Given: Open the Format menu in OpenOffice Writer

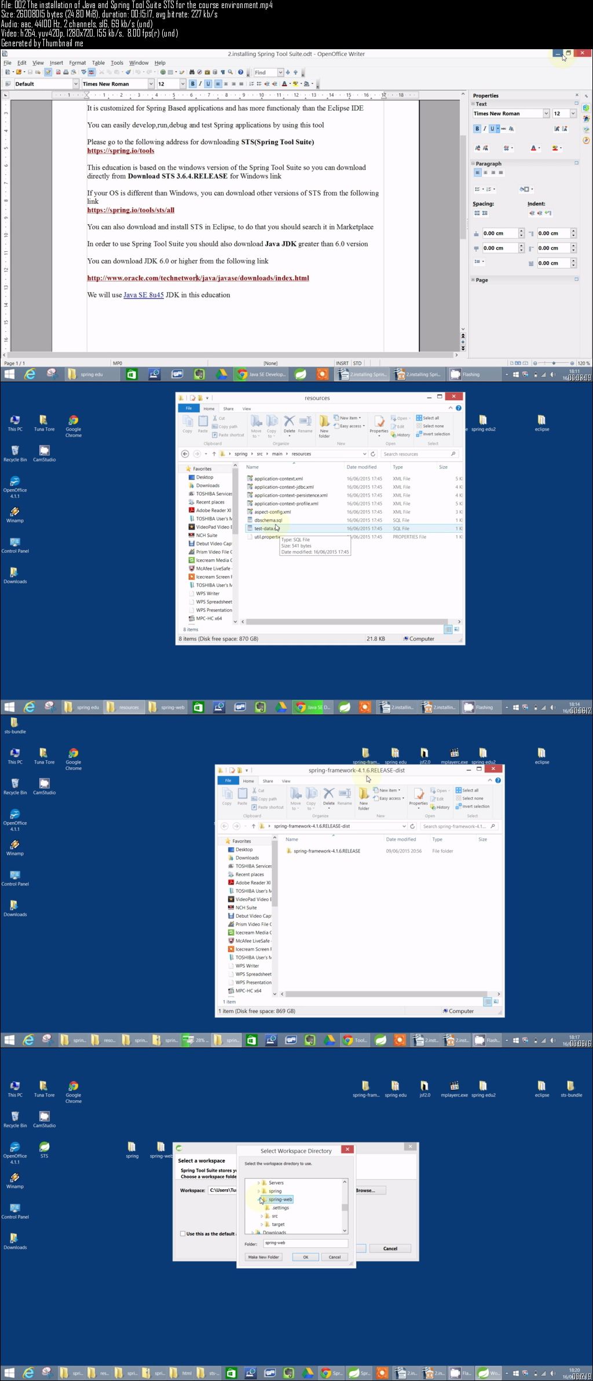Looking at the screenshot, I should (77, 63).
